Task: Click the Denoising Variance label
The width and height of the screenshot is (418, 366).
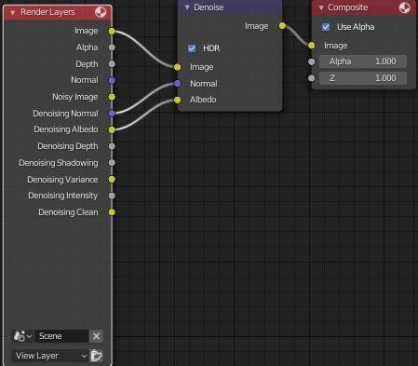Action: 62,180
